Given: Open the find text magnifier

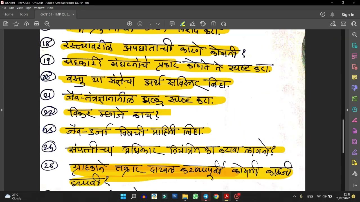Looking at the screenshot, I should tap(47, 24).
